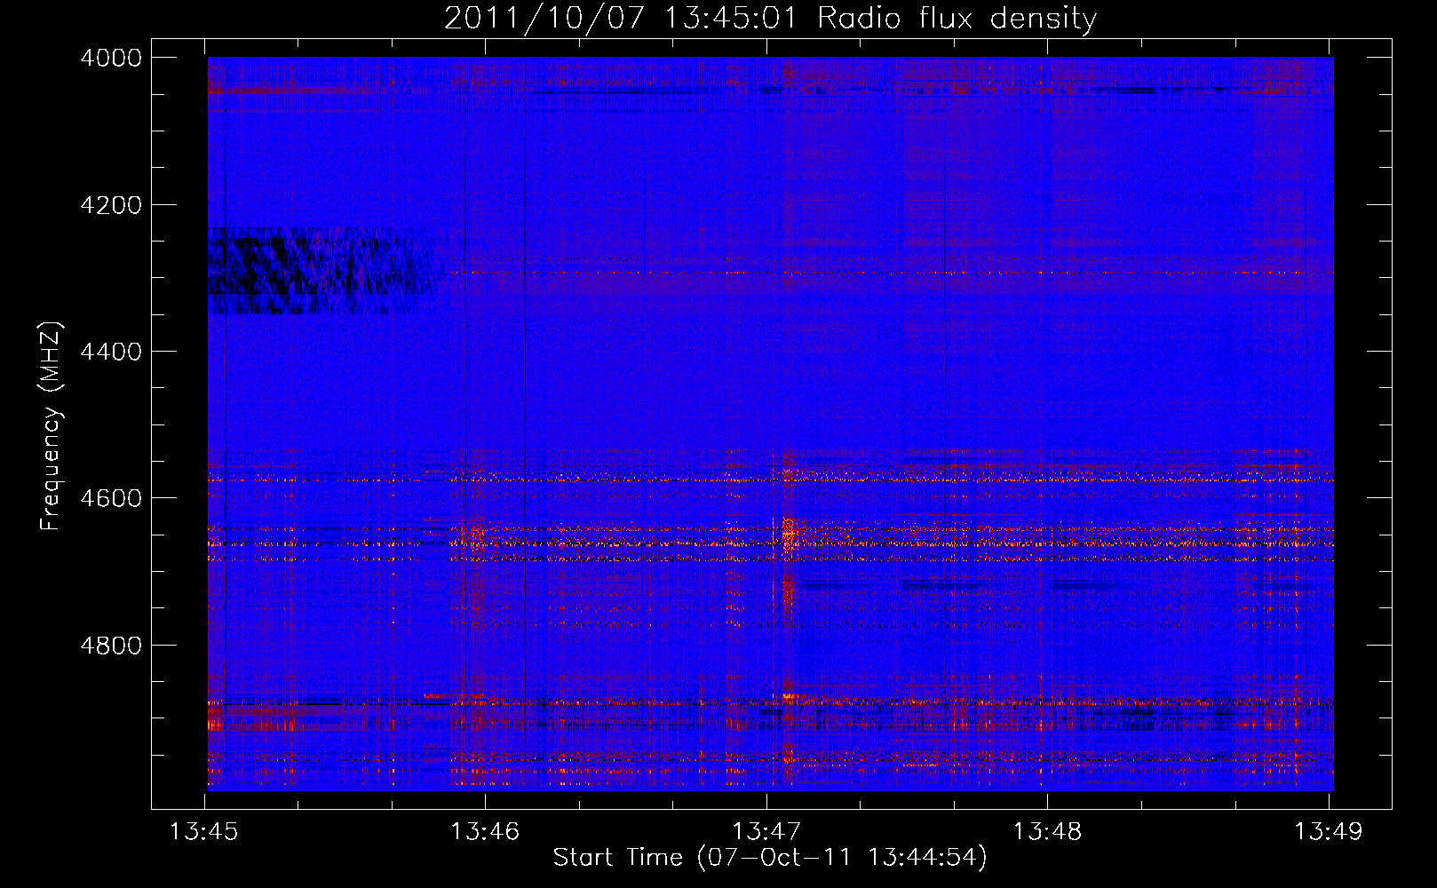Click the 'Frequency (MHZ)' axis label
1437x888 pixels.
[51, 426]
